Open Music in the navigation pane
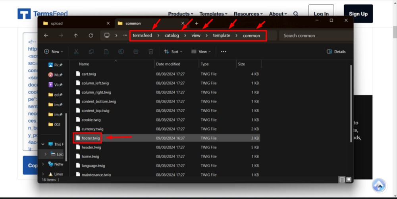Image resolution: width=397 pixels, height=199 pixels. tap(55, 75)
